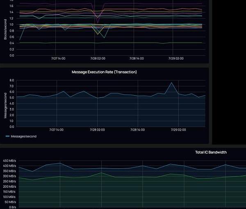The image size is (246, 209).
Task: Click the 7/28 02:00 label on Message Execution chart
Action: [97, 130]
